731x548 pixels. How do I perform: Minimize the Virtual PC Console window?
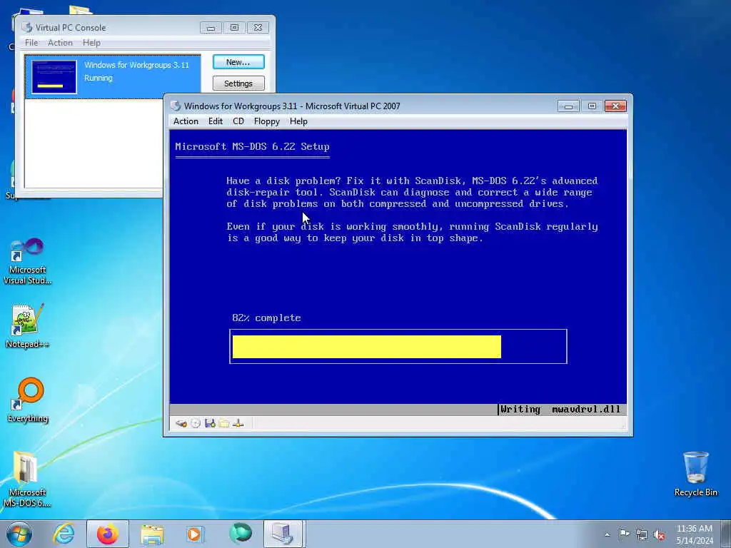click(x=211, y=28)
